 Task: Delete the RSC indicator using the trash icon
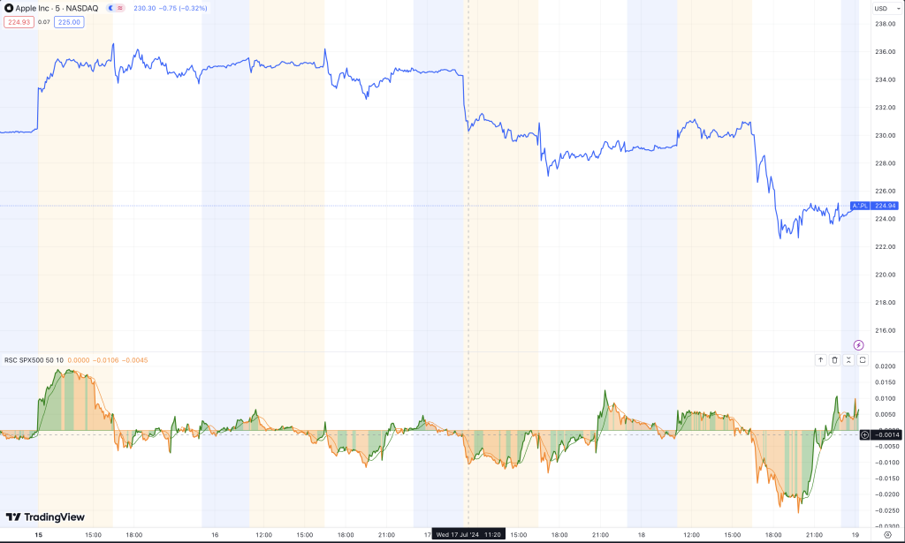pos(834,359)
